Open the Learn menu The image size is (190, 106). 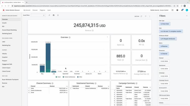click(49, 10)
